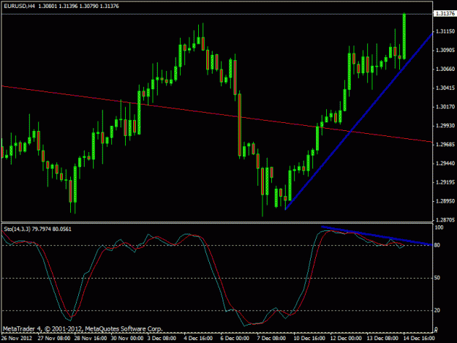Click the 4 Dec 16:00 time label

click(x=198, y=339)
